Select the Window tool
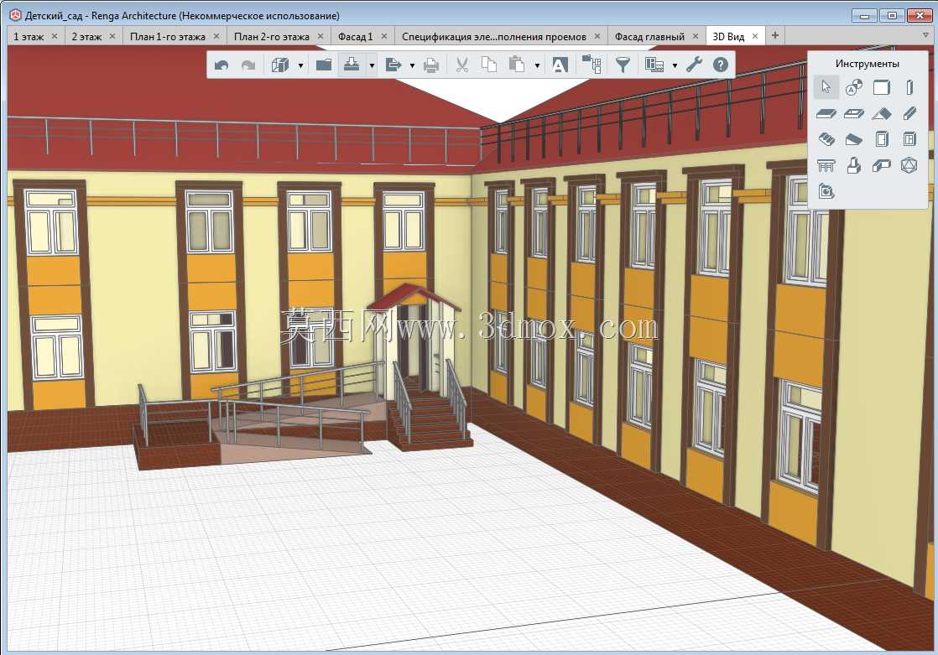Viewport: 938px width, 655px height. [x=909, y=139]
